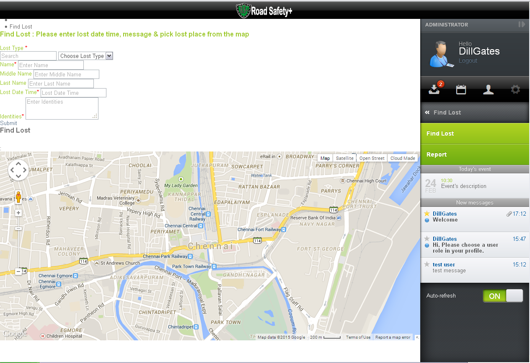The height and width of the screenshot is (363, 530).
Task: Open today's event at 10:30
Action: coord(475,185)
